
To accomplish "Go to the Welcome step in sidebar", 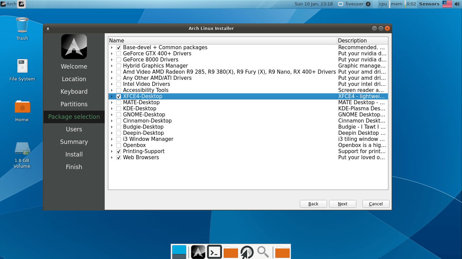I will (x=74, y=67).
